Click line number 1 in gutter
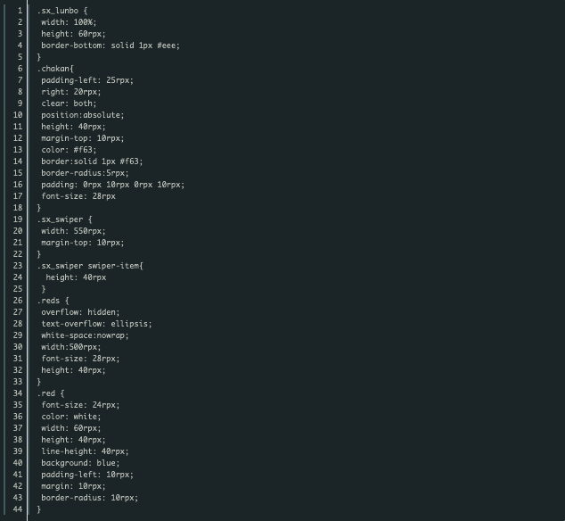 20,11
